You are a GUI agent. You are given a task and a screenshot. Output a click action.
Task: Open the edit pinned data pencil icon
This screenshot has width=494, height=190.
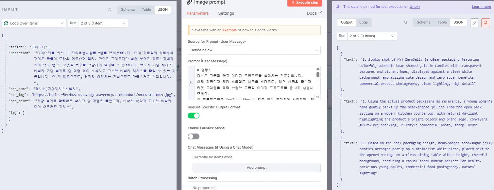pos(474,23)
